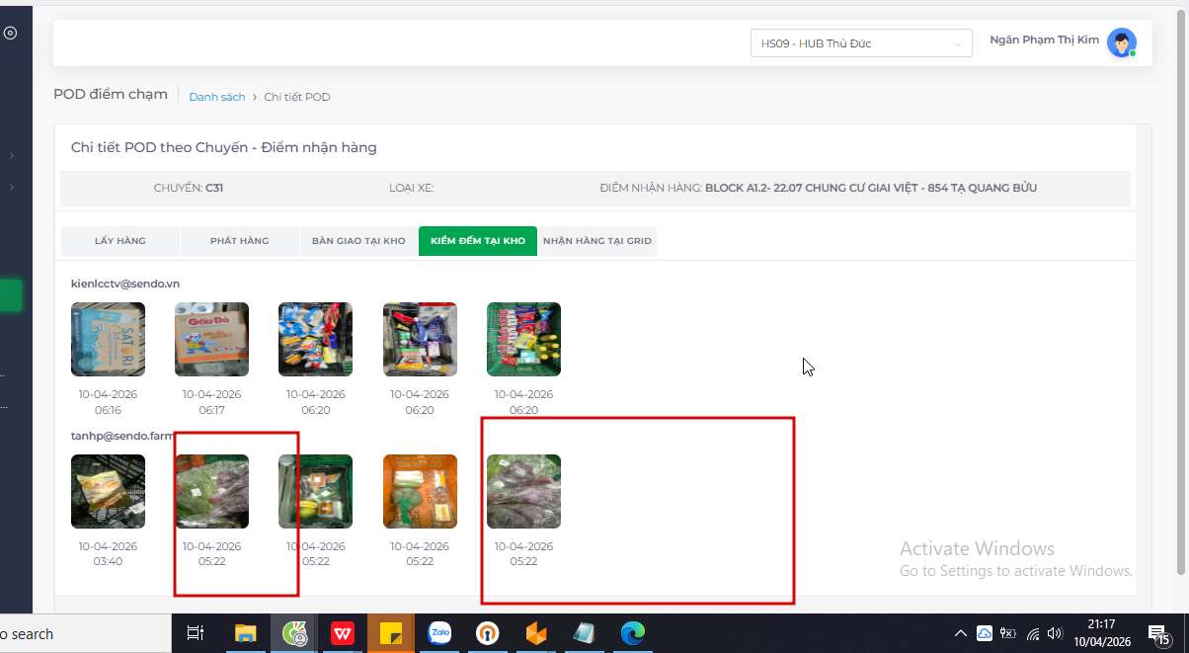1189x653 pixels.
Task: Select KIỂM ĐẾM TẠI KHO tab
Action: [x=478, y=241]
